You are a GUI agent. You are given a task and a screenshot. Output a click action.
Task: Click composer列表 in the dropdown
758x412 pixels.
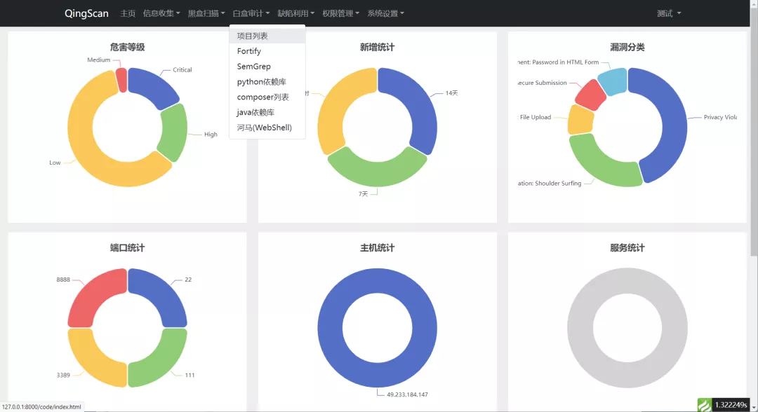259,97
